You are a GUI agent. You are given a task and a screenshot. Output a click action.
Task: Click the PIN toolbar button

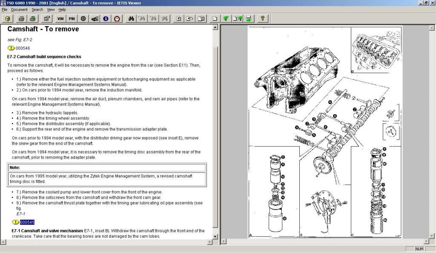pos(72,19)
